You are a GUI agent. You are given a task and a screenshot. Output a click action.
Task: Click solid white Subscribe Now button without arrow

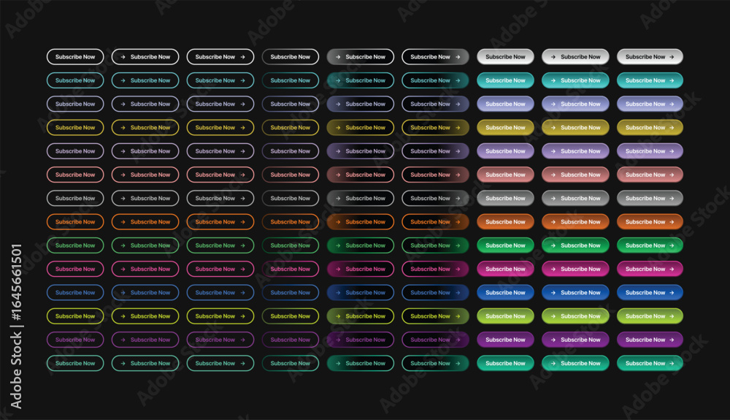[505, 57]
